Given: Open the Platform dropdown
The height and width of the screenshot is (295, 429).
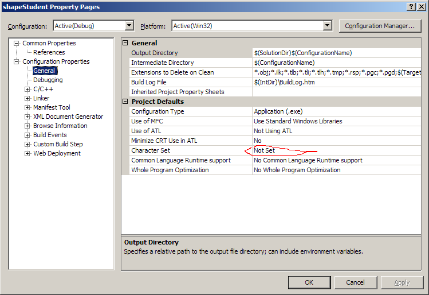Looking at the screenshot, I should pos(327,26).
